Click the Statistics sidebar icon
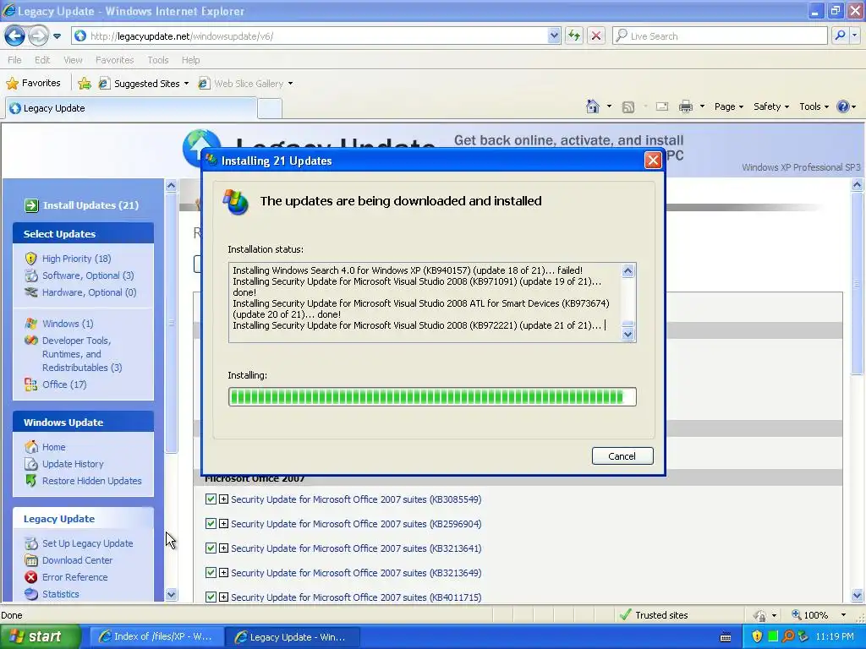866x649 pixels. click(x=31, y=594)
